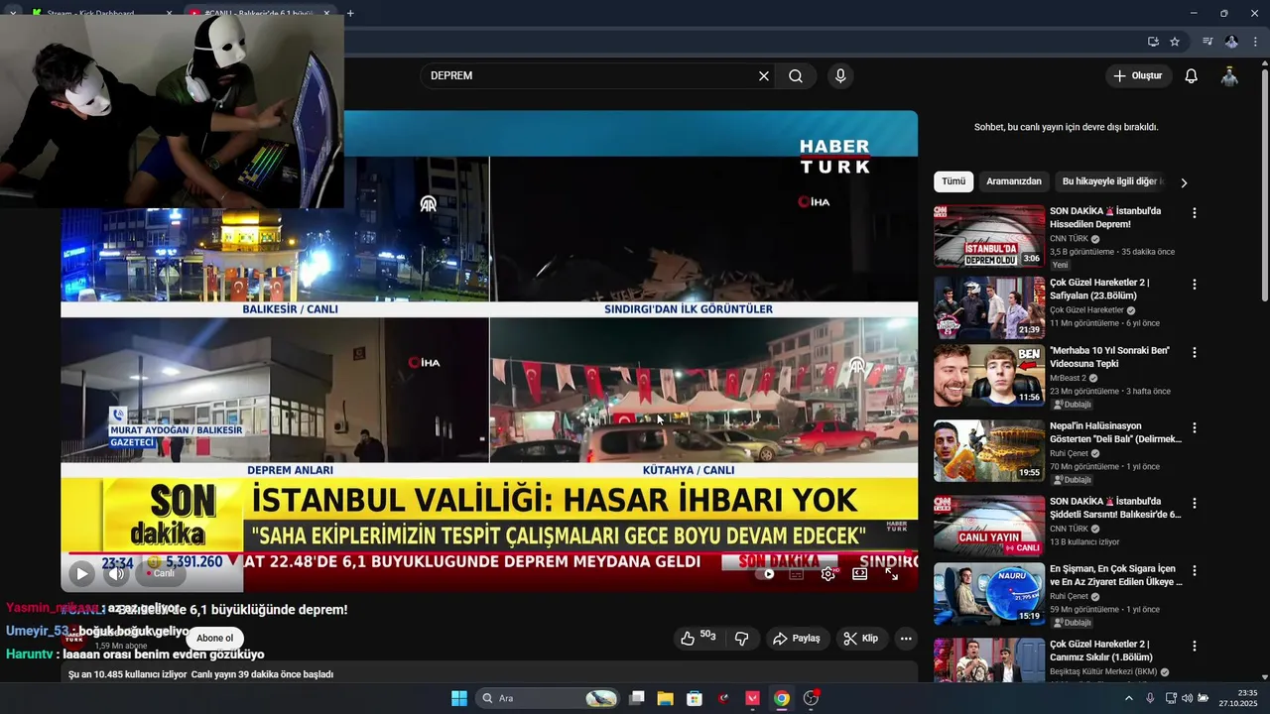Dislike the video with thumbs down

coord(741,638)
